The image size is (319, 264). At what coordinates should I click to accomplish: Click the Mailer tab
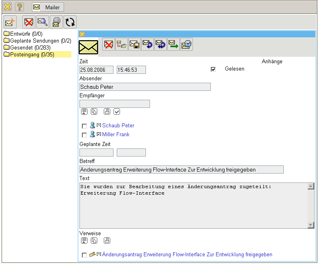click(x=48, y=7)
